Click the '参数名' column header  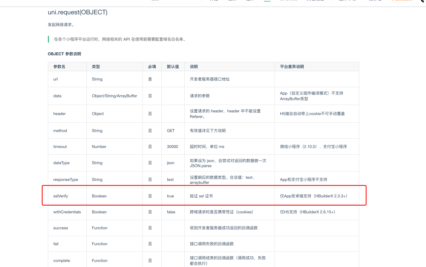[x=59, y=67]
